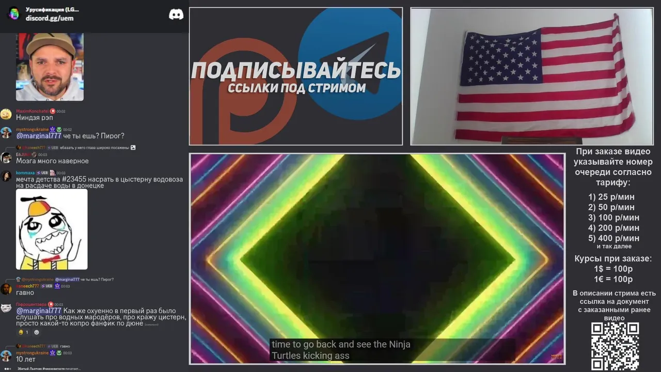
Task: Click the neon diamond video player
Action: tap(377, 258)
